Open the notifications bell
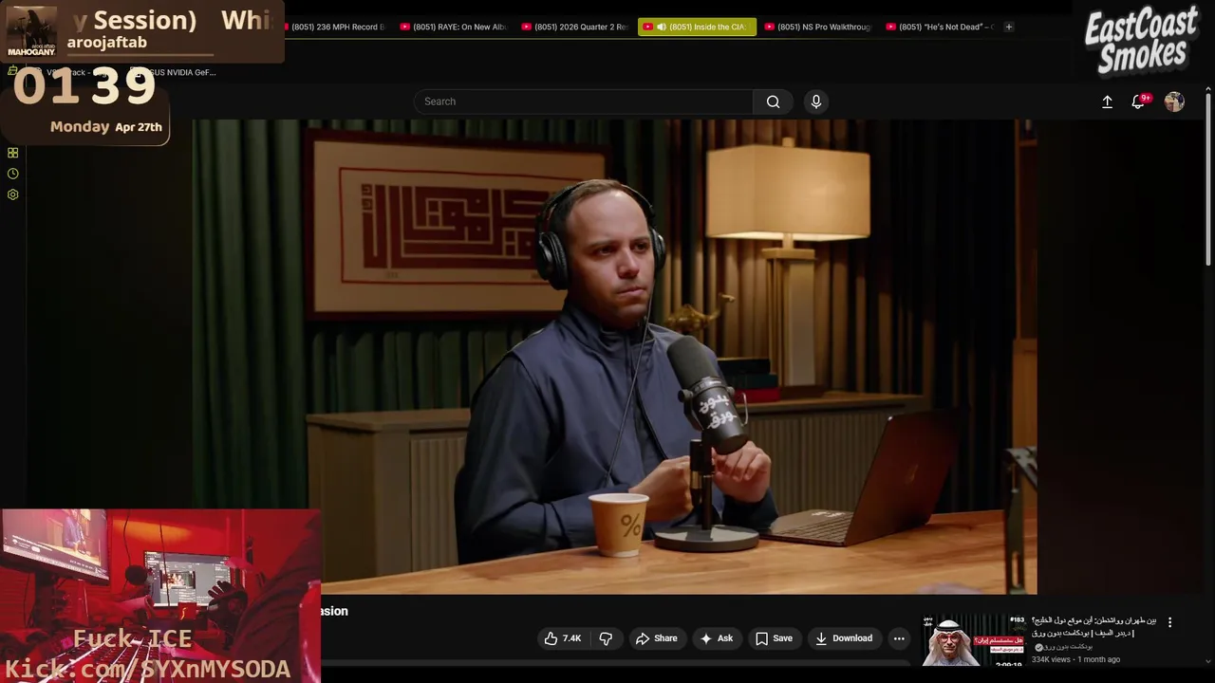Viewport: 1215px width, 683px height. click(x=1139, y=102)
